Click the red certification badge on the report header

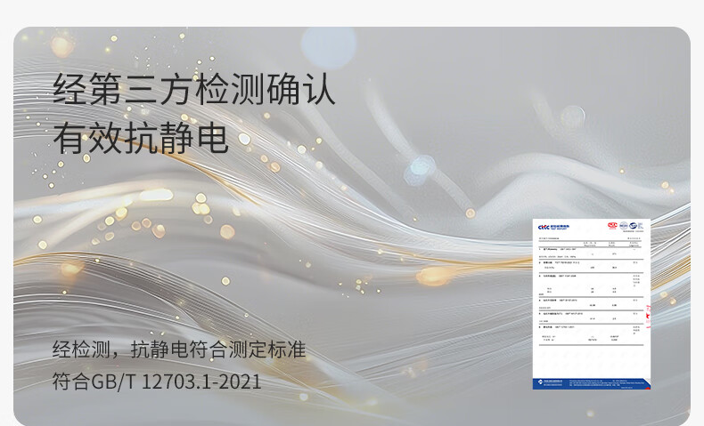(612, 226)
